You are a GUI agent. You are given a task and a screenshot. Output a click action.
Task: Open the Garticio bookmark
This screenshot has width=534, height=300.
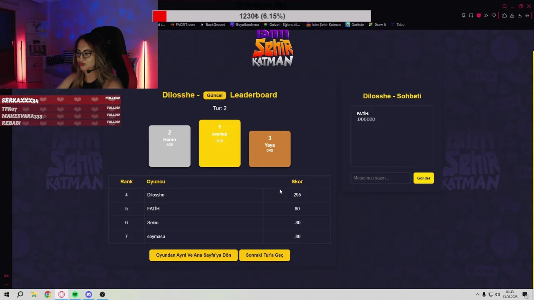click(355, 25)
